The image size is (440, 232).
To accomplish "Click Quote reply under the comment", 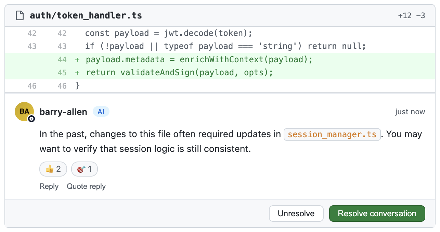I will 86,186.
